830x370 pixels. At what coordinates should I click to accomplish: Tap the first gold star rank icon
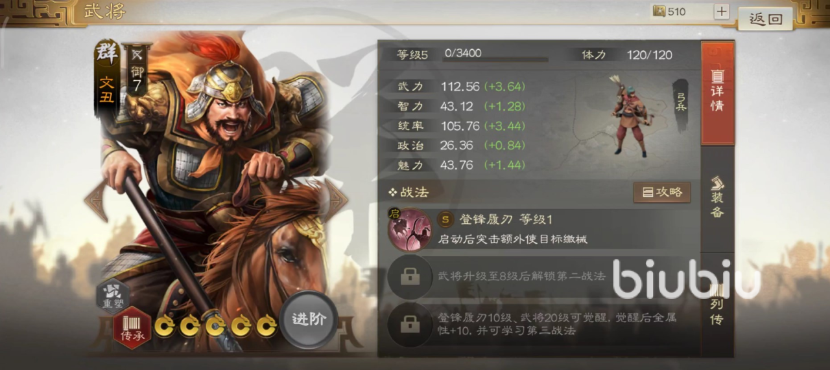point(163,327)
